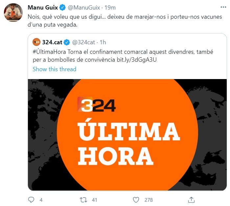Click the 278 likes count
The width and height of the screenshot is (230, 206).
149,200
